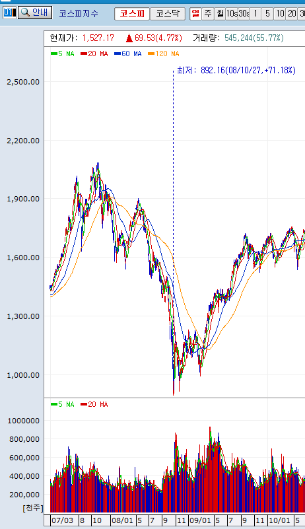Image resolution: width=305 pixels, height=529 pixels.
Task: Click the red up-triangle change indicator
Action: [x=129, y=38]
